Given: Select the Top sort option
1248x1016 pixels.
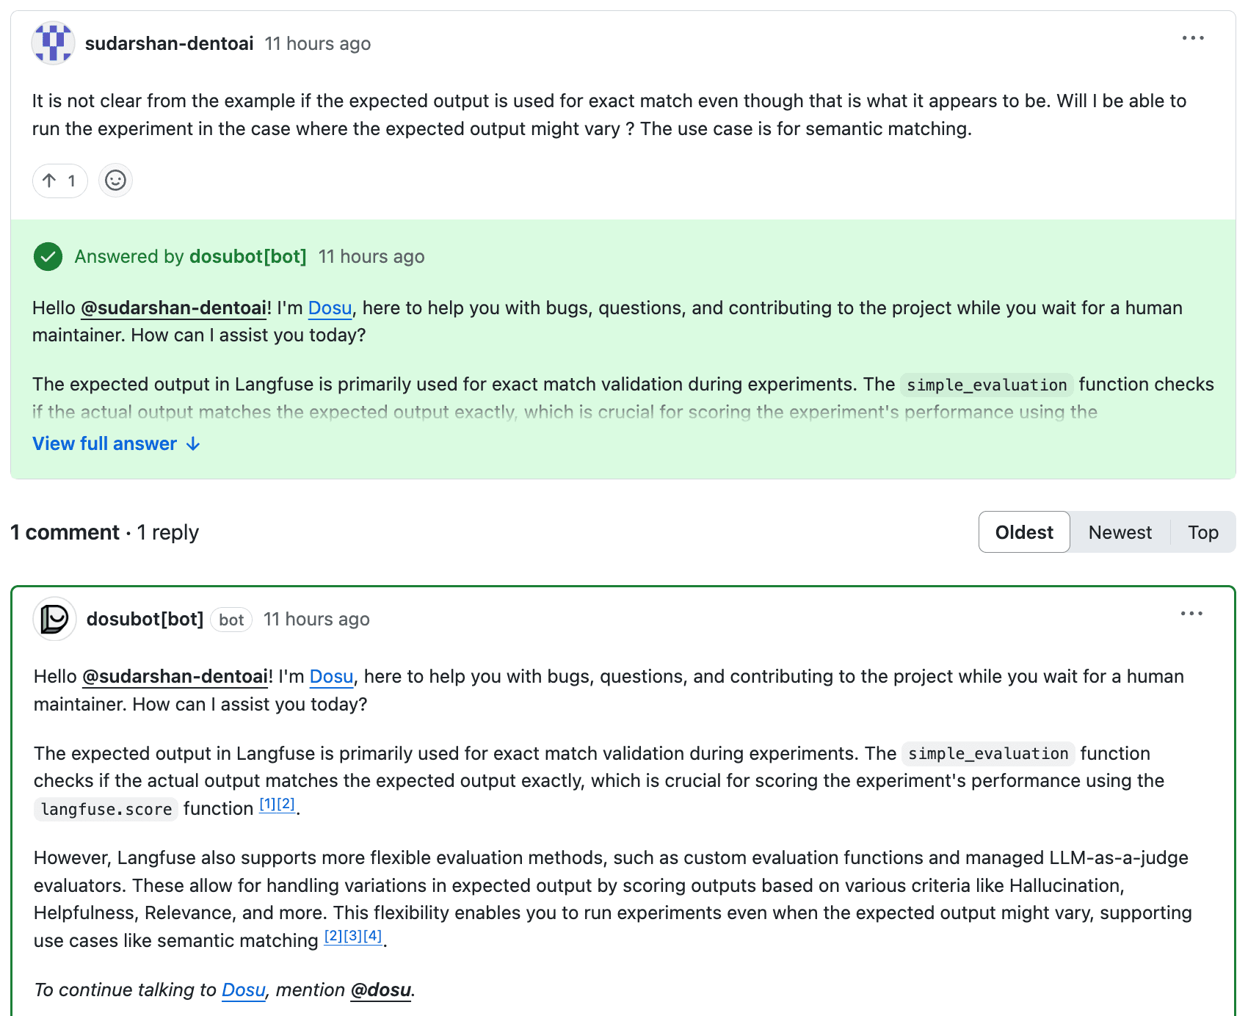Looking at the screenshot, I should (x=1202, y=532).
